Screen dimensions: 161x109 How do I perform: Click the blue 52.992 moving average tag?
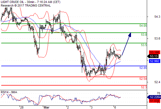click(155, 61)
